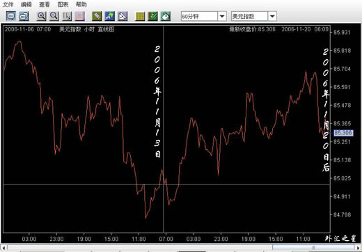The width and height of the screenshot is (362, 252).
Task: Click the yellow grid toggle icon
Action: tap(140, 16)
